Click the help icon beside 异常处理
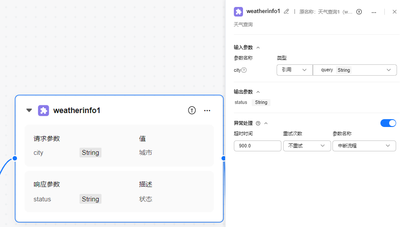 pos(258,123)
